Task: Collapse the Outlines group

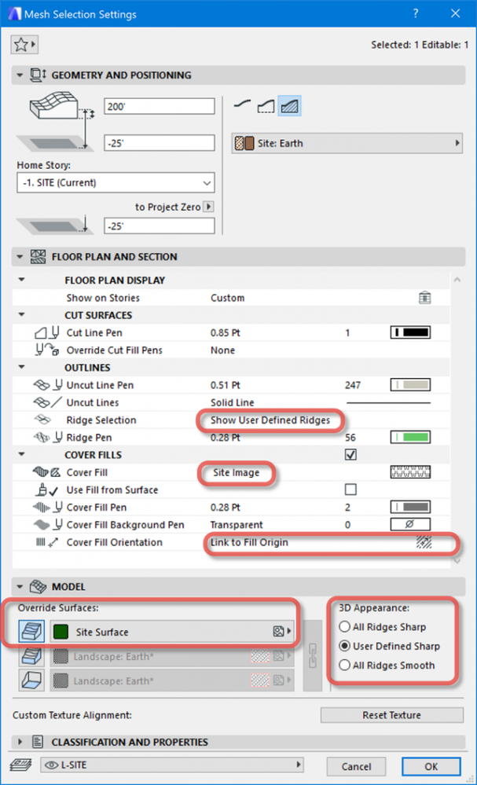Action: (21, 367)
